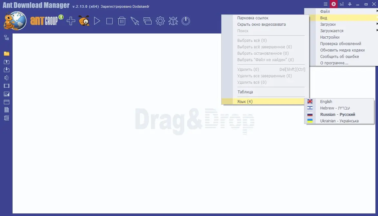Image resolution: width=378 pixels, height=216 pixels.
Task: Switch language to English
Action: (x=339, y=101)
